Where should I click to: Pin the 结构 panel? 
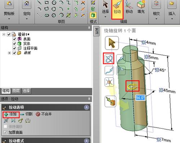tap(89, 28)
